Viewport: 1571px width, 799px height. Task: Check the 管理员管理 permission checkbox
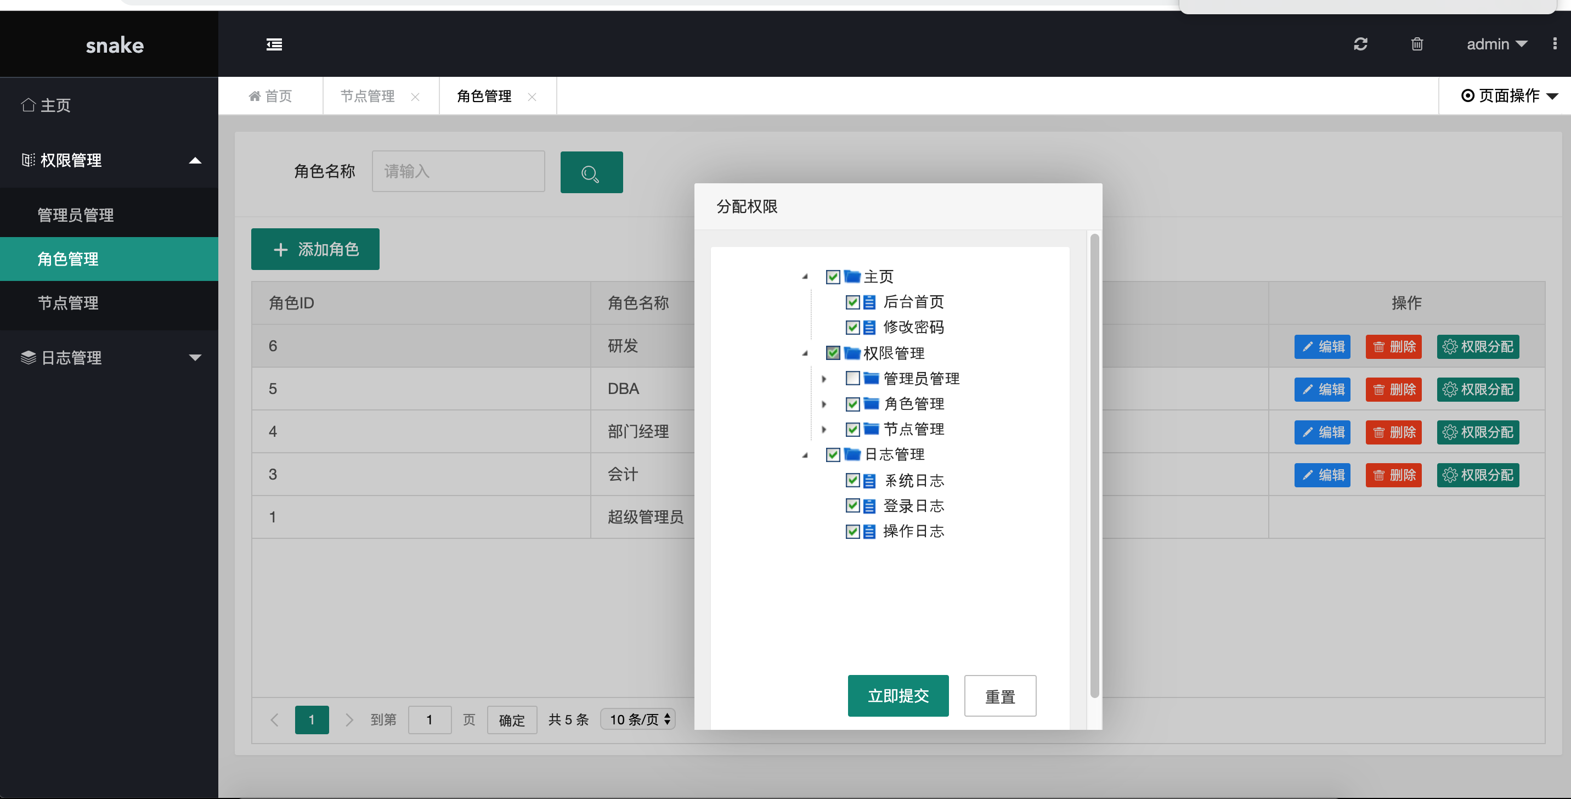pos(852,378)
